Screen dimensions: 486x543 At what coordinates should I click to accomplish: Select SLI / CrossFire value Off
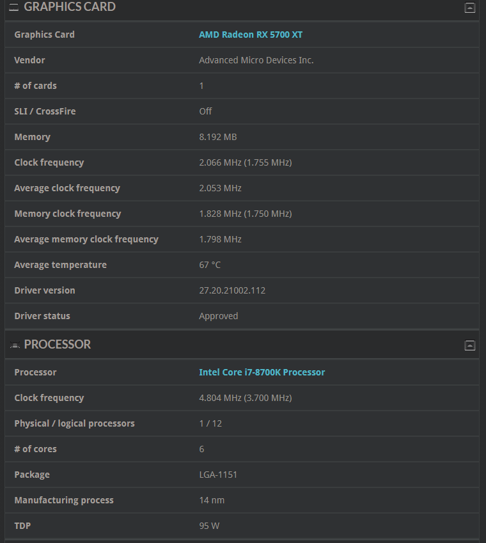click(x=205, y=111)
